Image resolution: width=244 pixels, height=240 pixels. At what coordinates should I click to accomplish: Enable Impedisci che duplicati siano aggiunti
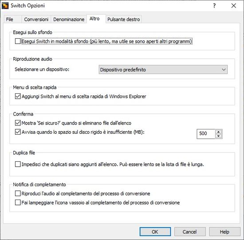[18, 164]
